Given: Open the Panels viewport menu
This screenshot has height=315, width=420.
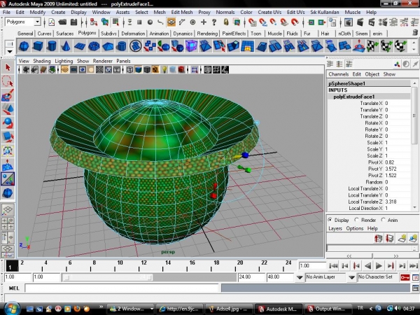Looking at the screenshot, I should point(123,61).
